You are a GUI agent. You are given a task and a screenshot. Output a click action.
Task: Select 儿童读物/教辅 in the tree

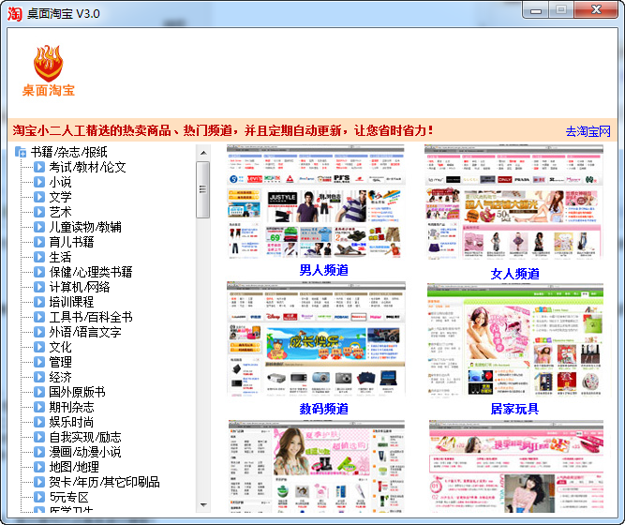85,227
